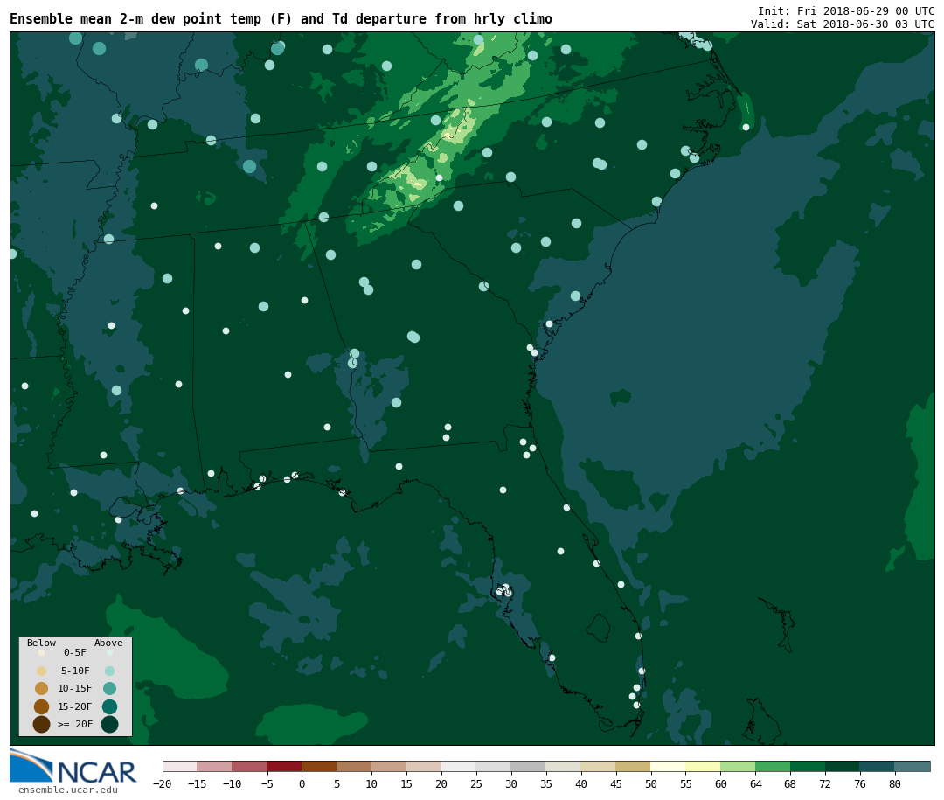This screenshot has width=944, height=800.
Task: Click the '0-5F' legend label
Action: coord(75,652)
